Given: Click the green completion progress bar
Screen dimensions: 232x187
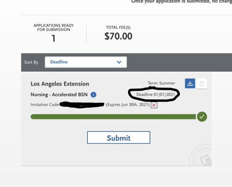Looking at the screenshot, I should 113,116.
